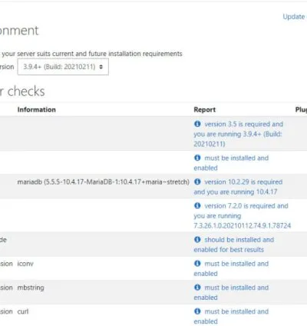The height and width of the screenshot is (326, 307).
Task: Click info icon in the curl row
Action: (197, 311)
